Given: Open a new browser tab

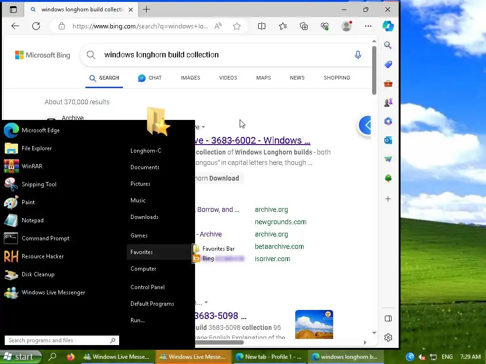Looking at the screenshot, I should pyautogui.click(x=146, y=9).
